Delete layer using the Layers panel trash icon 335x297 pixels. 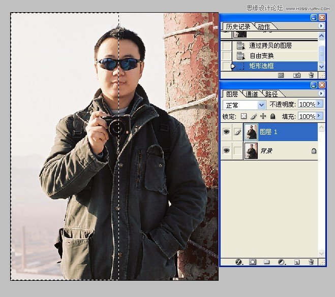(311, 262)
